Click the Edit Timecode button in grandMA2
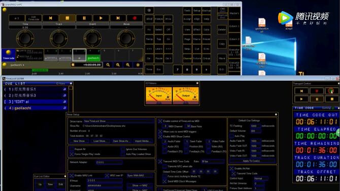The width and height of the screenshot is (340, 191). click(x=33, y=18)
